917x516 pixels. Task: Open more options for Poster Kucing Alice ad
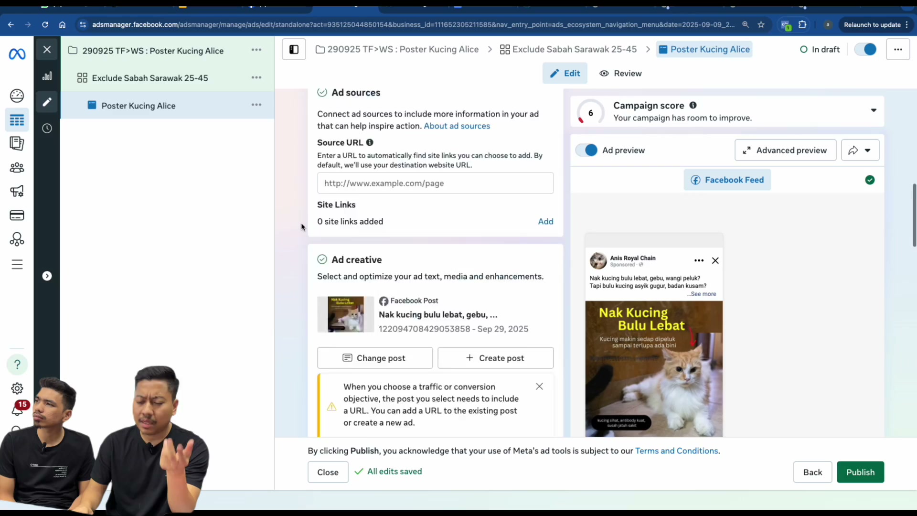click(x=256, y=105)
